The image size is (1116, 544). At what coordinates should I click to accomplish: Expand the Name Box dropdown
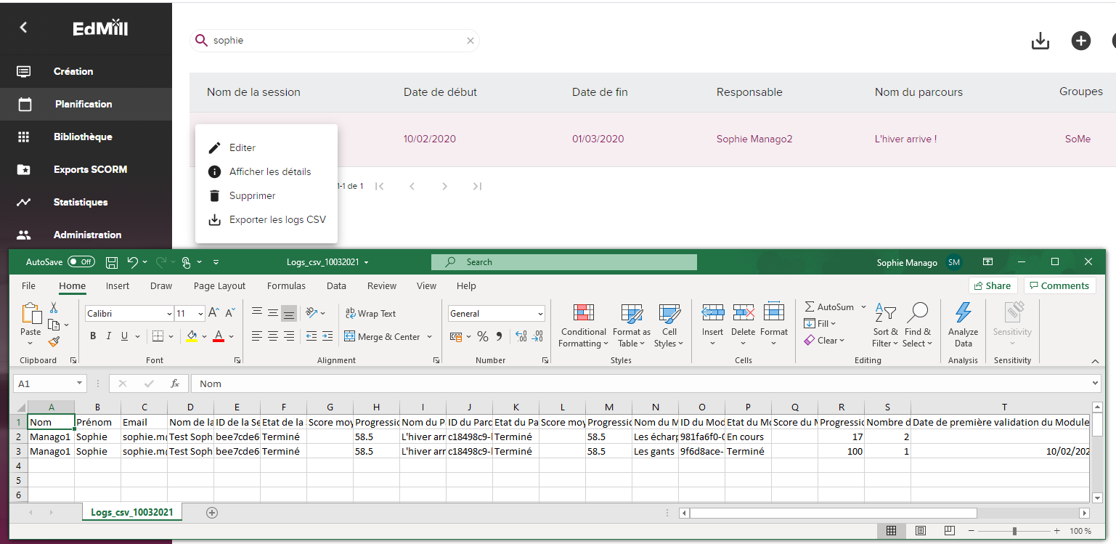pyautogui.click(x=80, y=383)
